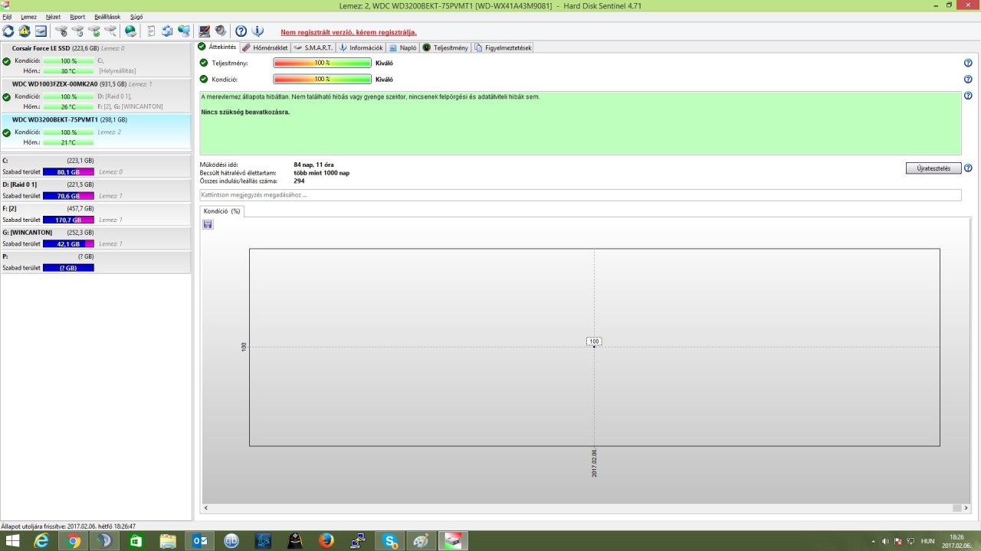This screenshot has width=981, height=551.
Task: Open Google Chrome from the taskbar
Action: click(73, 541)
